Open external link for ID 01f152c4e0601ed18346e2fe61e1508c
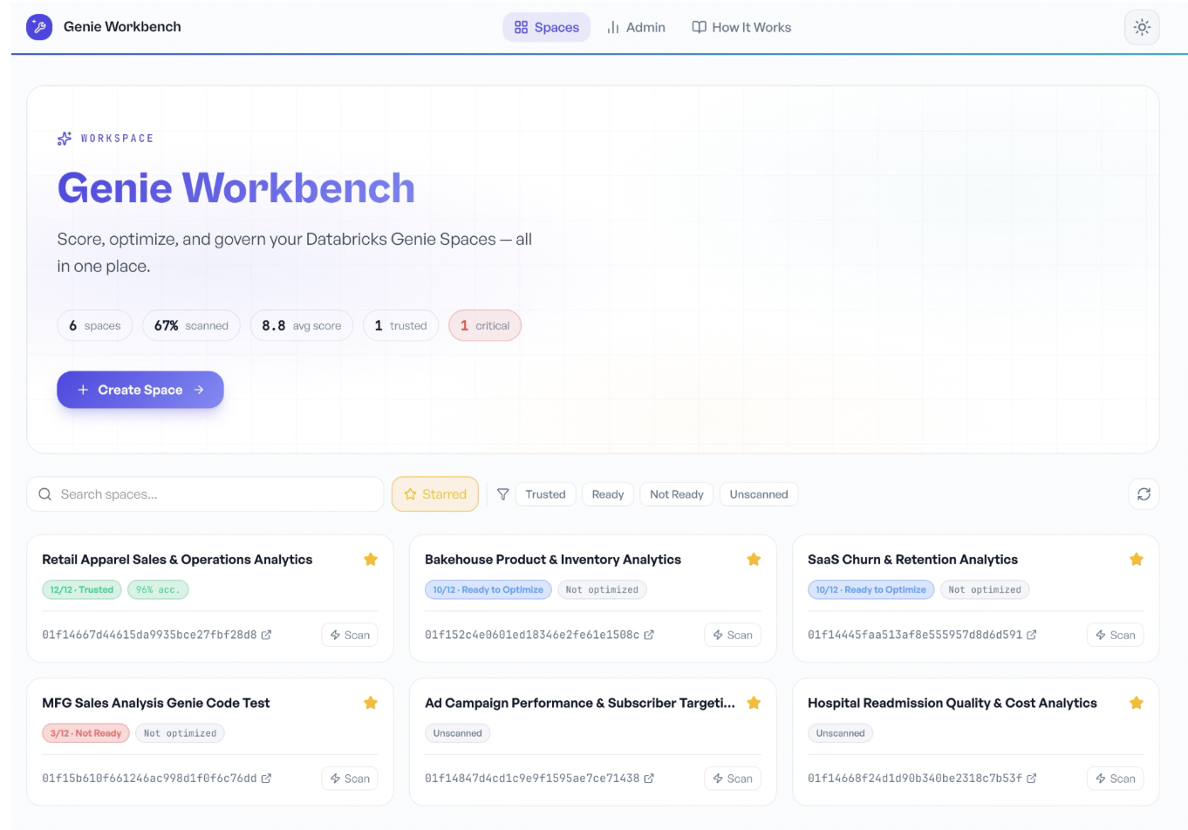Viewport: 1188px width, 830px height. (649, 635)
